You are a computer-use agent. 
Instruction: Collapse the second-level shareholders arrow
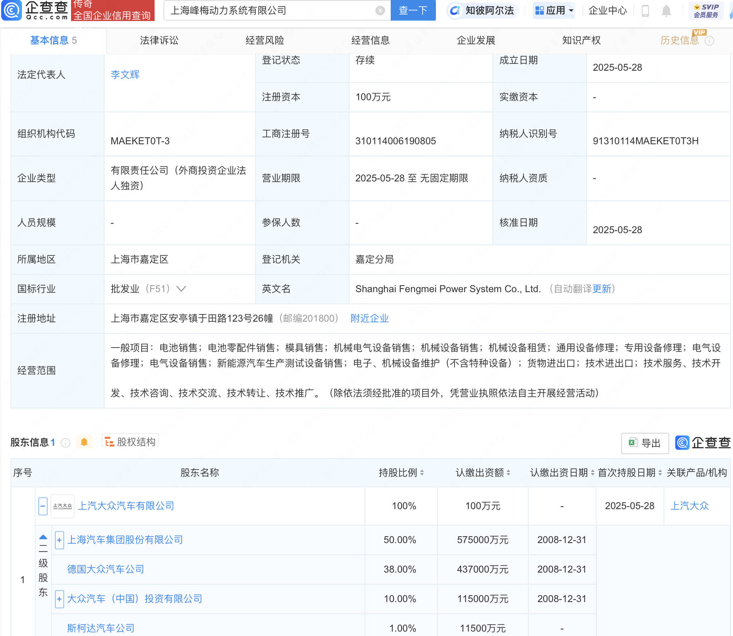coord(43,537)
